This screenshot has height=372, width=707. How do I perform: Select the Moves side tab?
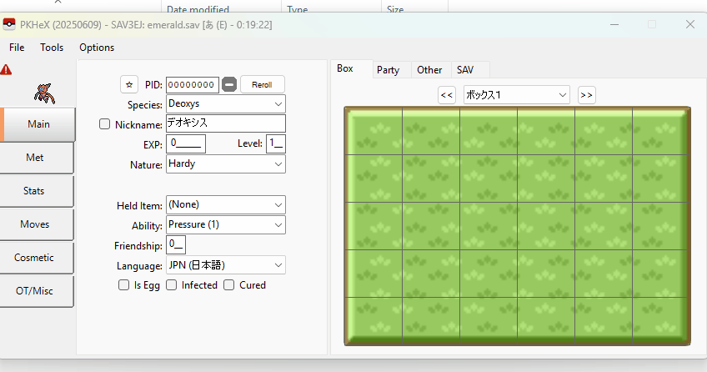35,224
